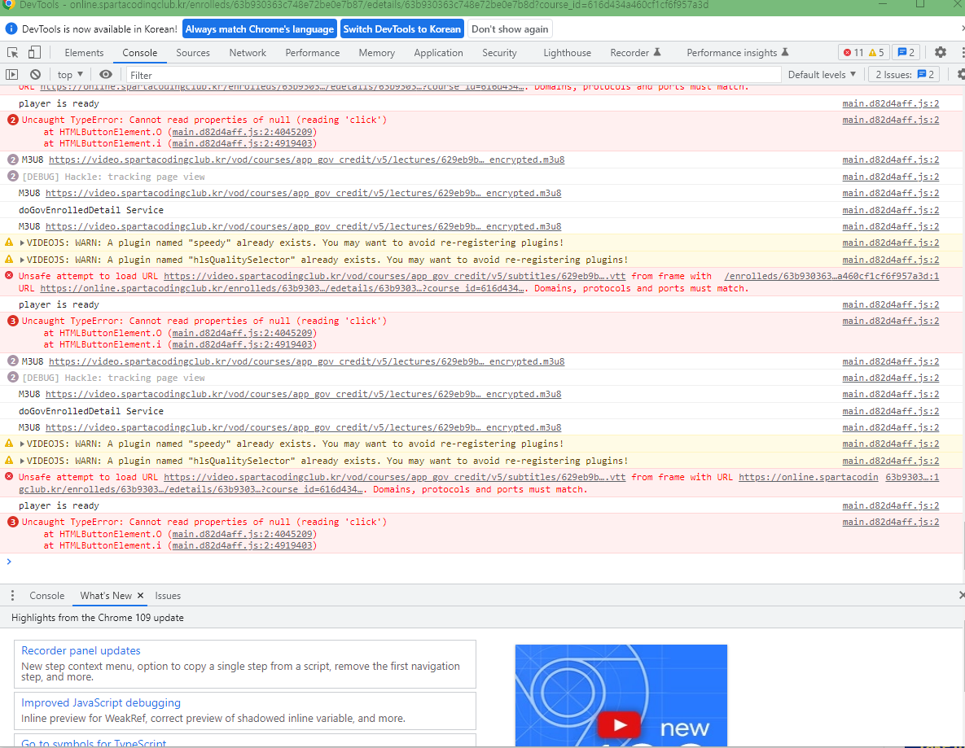965x748 pixels.
Task: Switch to the Elements tab
Action: (x=84, y=52)
